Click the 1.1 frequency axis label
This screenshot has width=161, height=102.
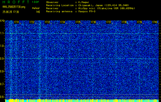coord(2,33)
